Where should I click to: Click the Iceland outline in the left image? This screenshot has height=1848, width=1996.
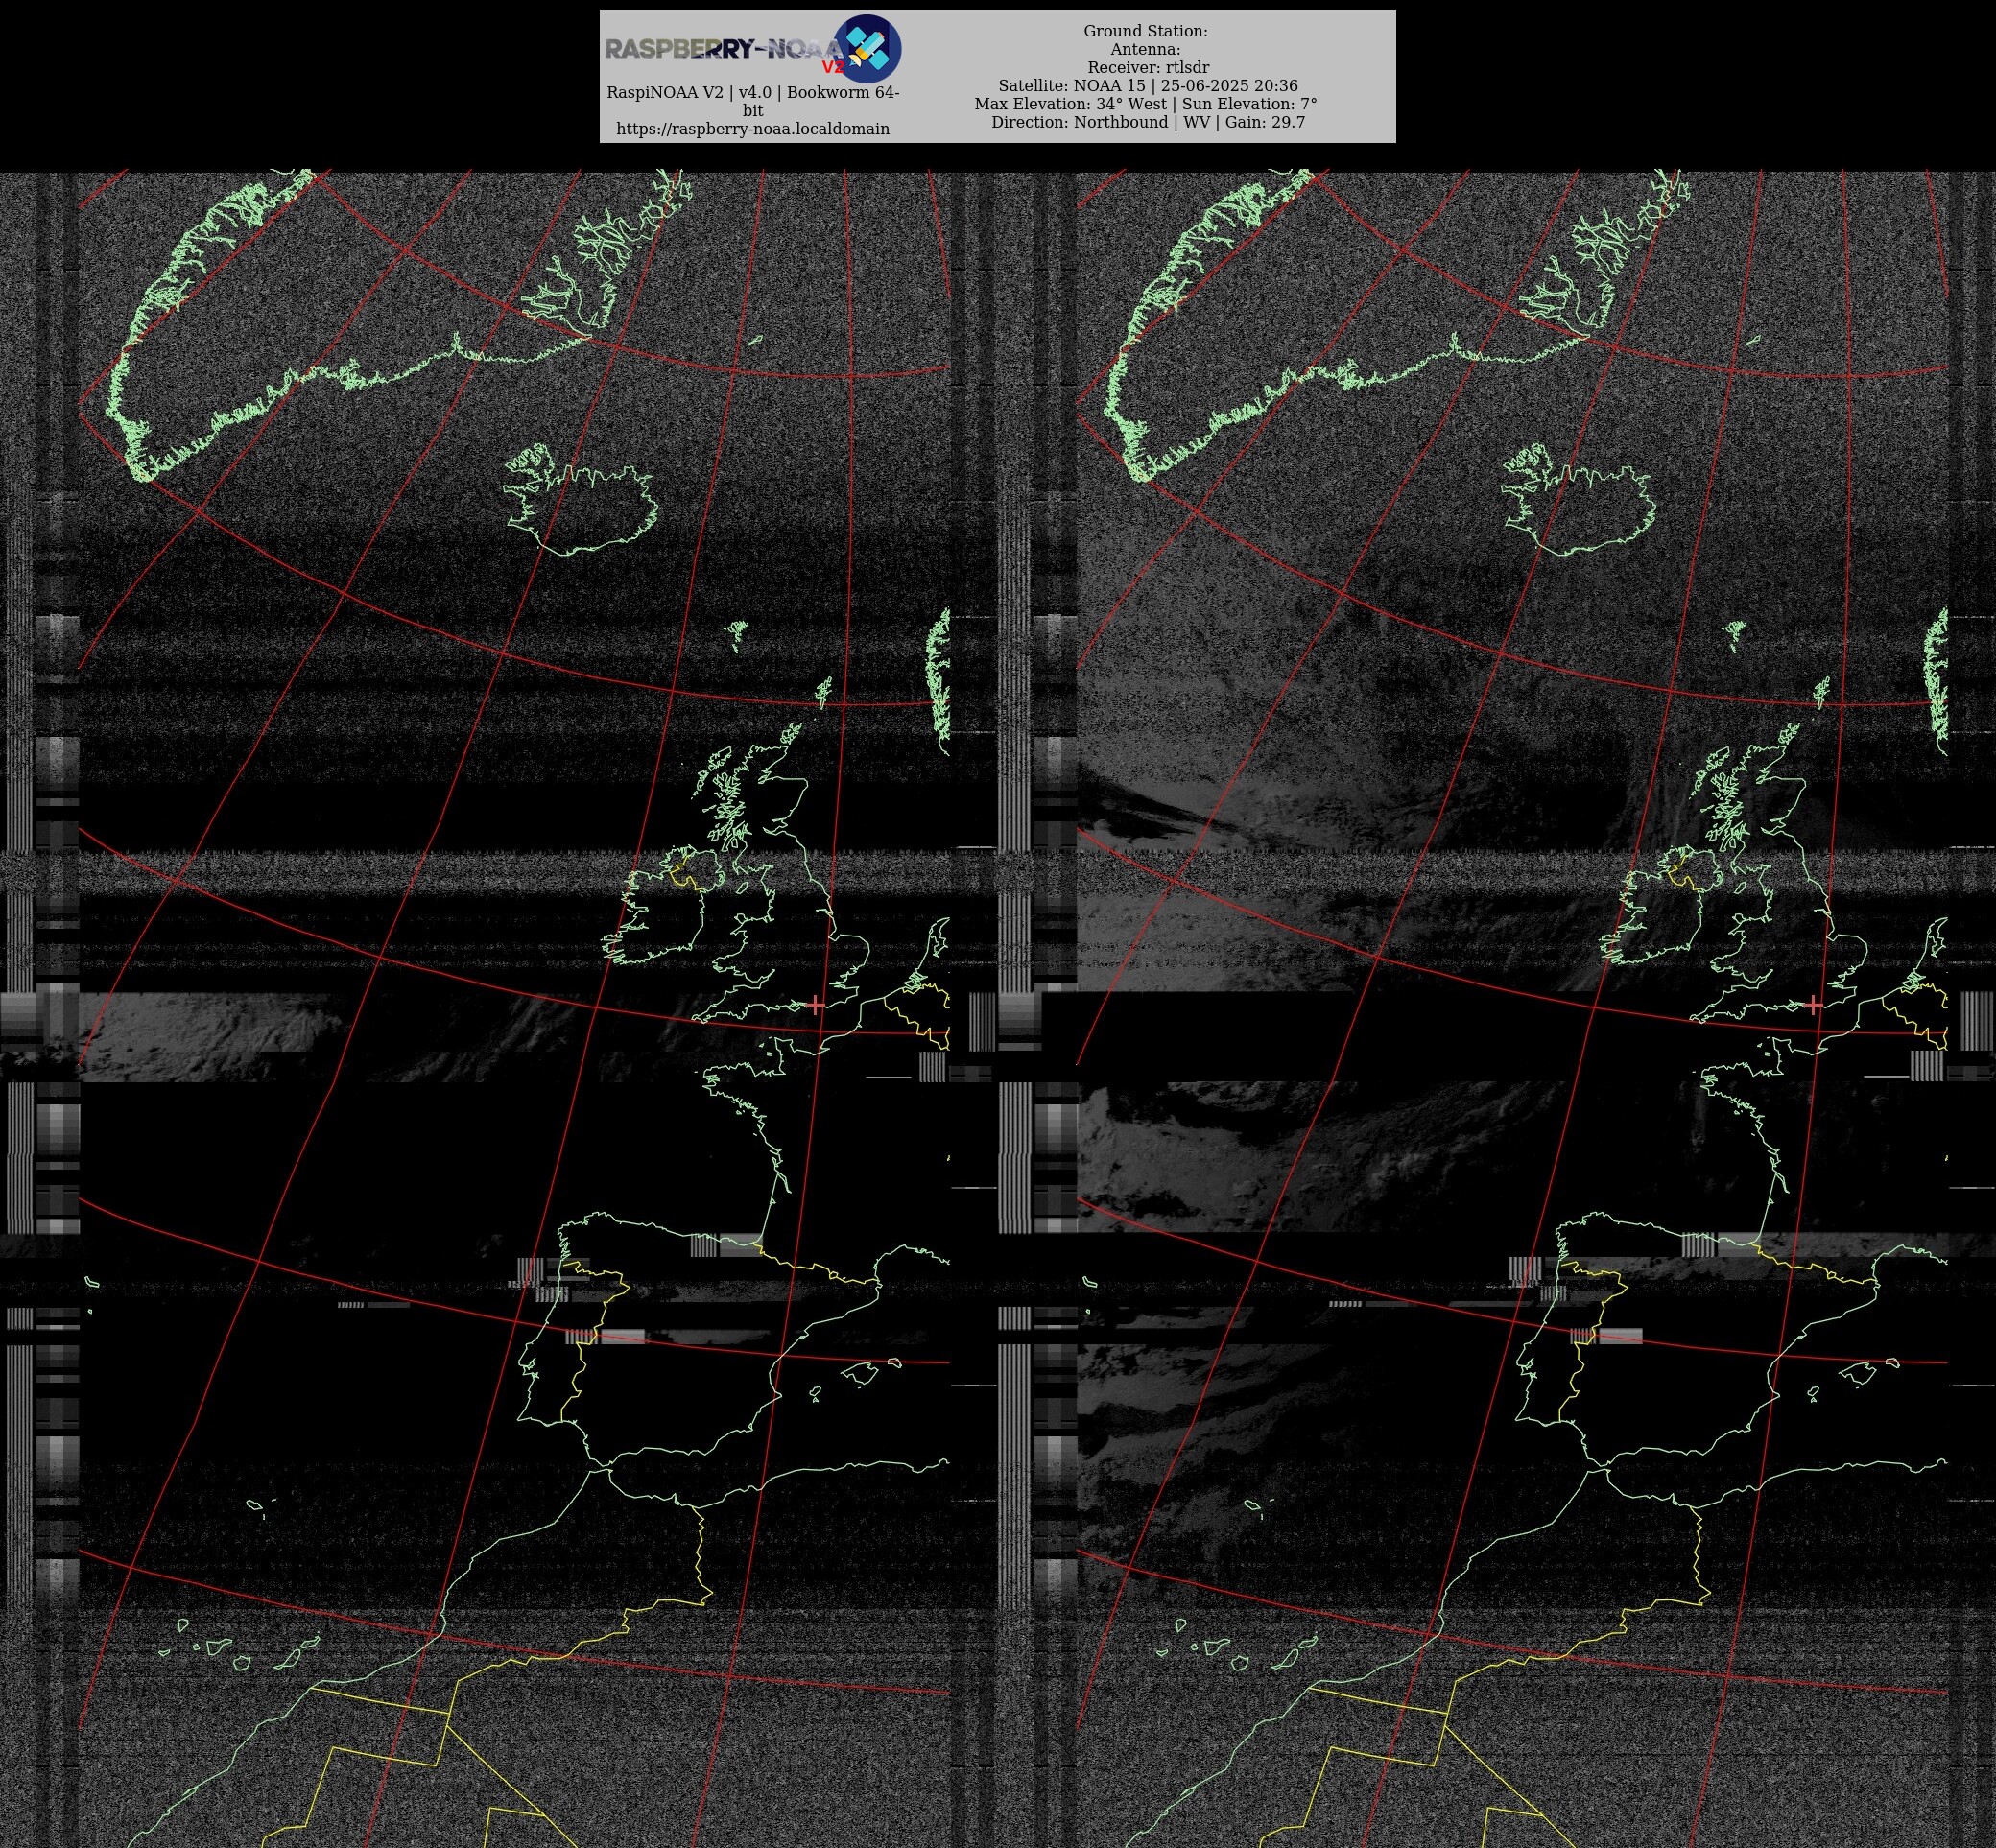581,500
